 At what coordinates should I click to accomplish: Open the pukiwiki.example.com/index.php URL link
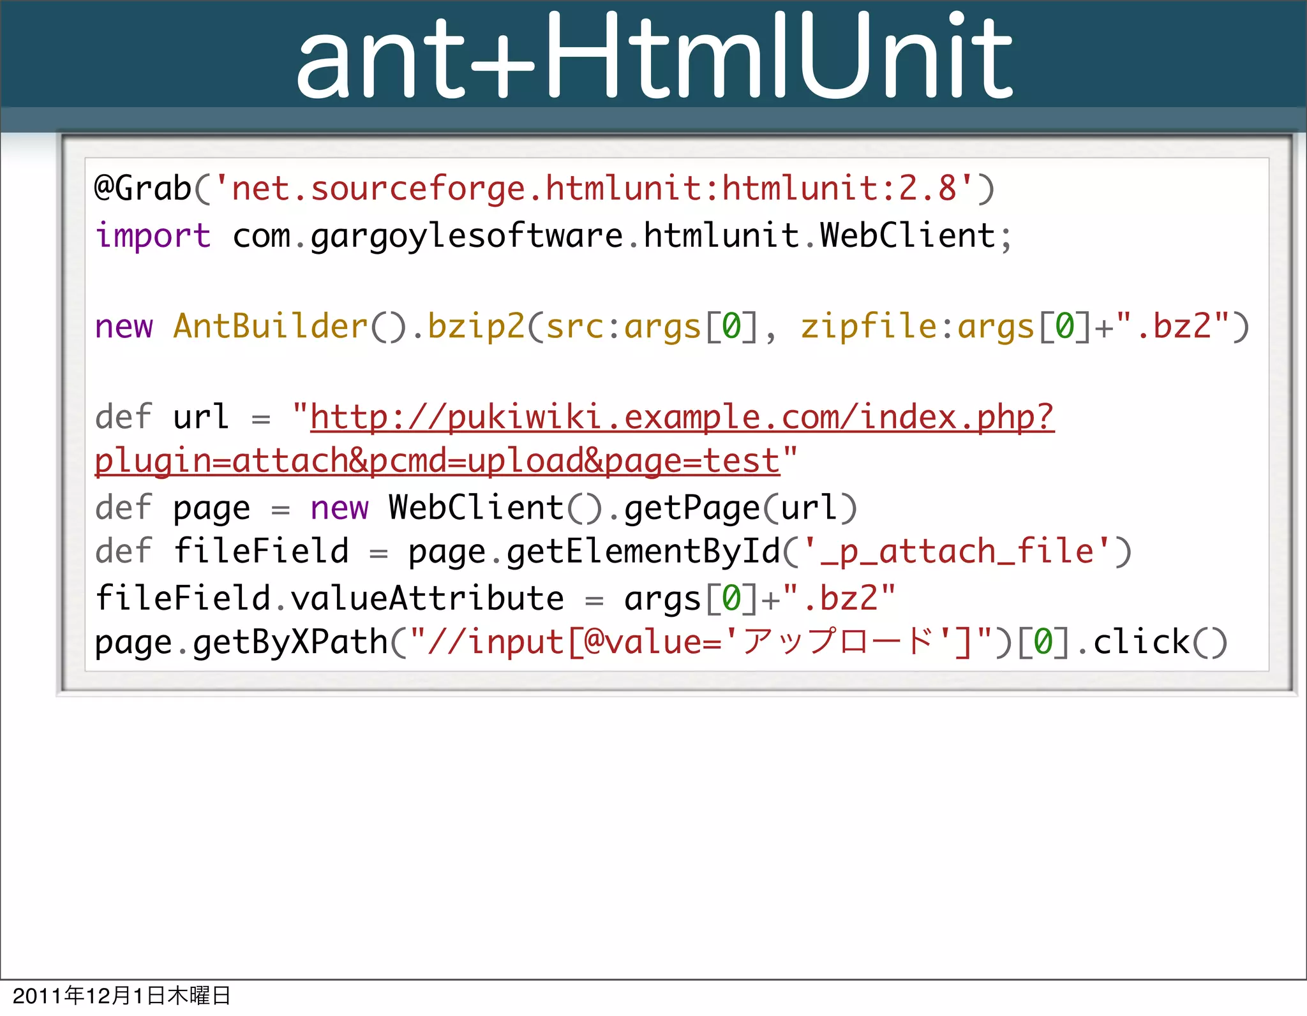pos(682,418)
